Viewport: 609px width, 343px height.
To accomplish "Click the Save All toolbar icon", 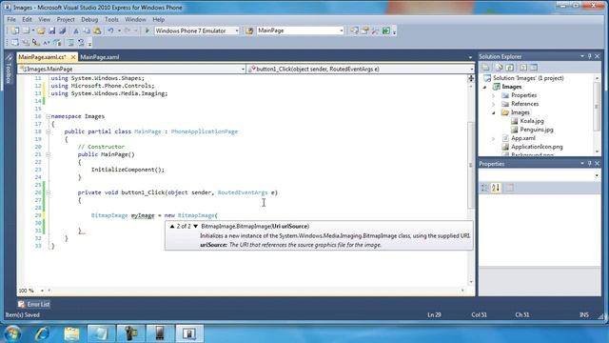I will point(62,30).
